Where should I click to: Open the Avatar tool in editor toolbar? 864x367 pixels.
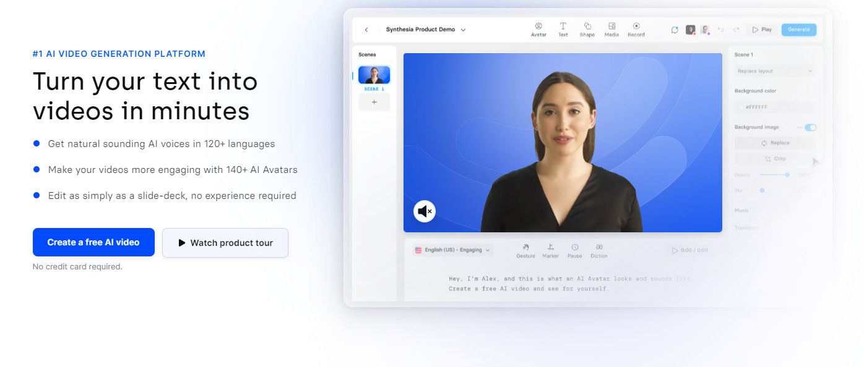(538, 30)
